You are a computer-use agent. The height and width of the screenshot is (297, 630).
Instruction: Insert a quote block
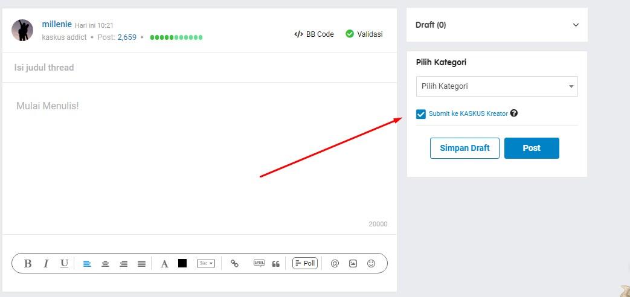pyautogui.click(x=275, y=264)
